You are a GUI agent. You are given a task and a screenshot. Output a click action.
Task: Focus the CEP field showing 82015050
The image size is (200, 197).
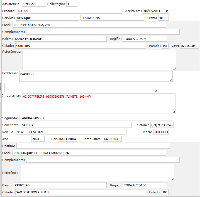coord(189,46)
